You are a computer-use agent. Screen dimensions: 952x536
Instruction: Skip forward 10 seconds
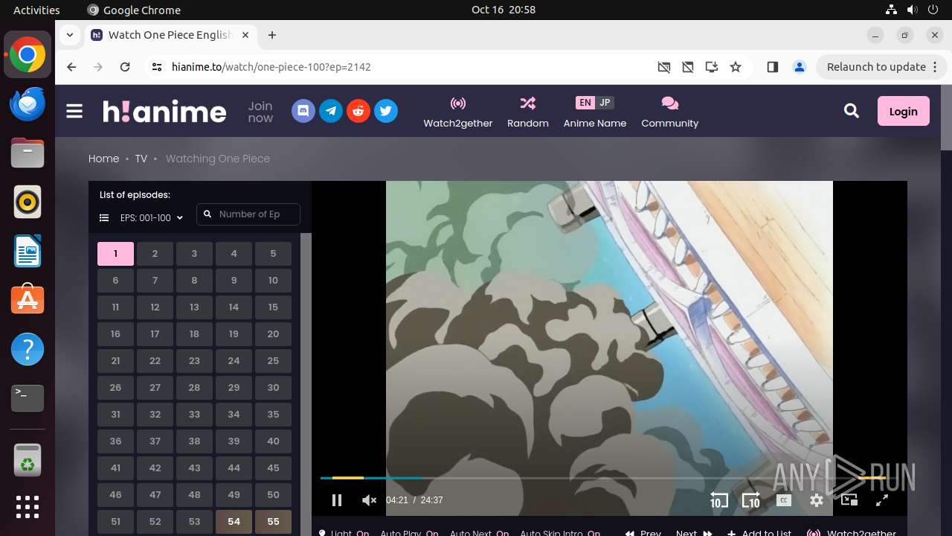coord(751,500)
